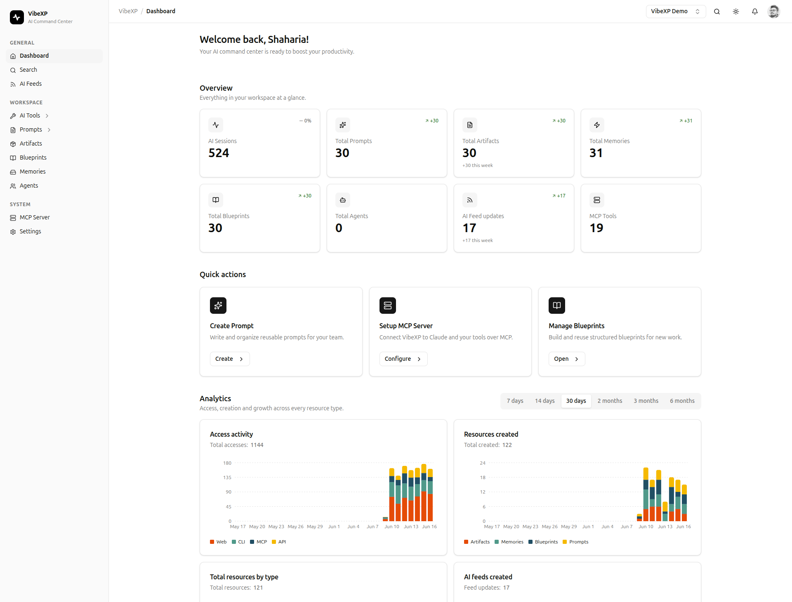Click the 'Total created: 122' text
The image size is (792, 602).
(x=488, y=445)
